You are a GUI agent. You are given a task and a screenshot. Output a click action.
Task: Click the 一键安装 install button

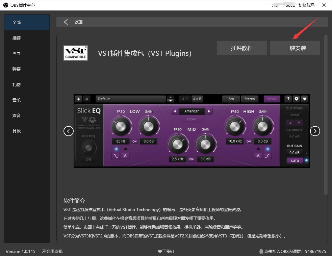point(295,48)
